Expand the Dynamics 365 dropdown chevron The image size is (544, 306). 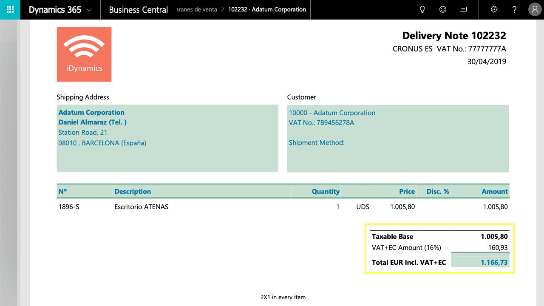click(x=89, y=10)
